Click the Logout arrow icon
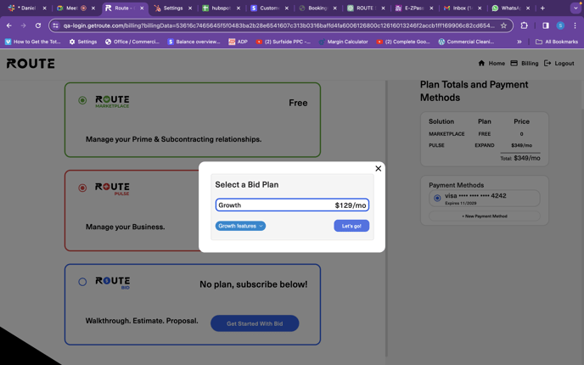Image resolution: width=584 pixels, height=365 pixels. tap(547, 63)
